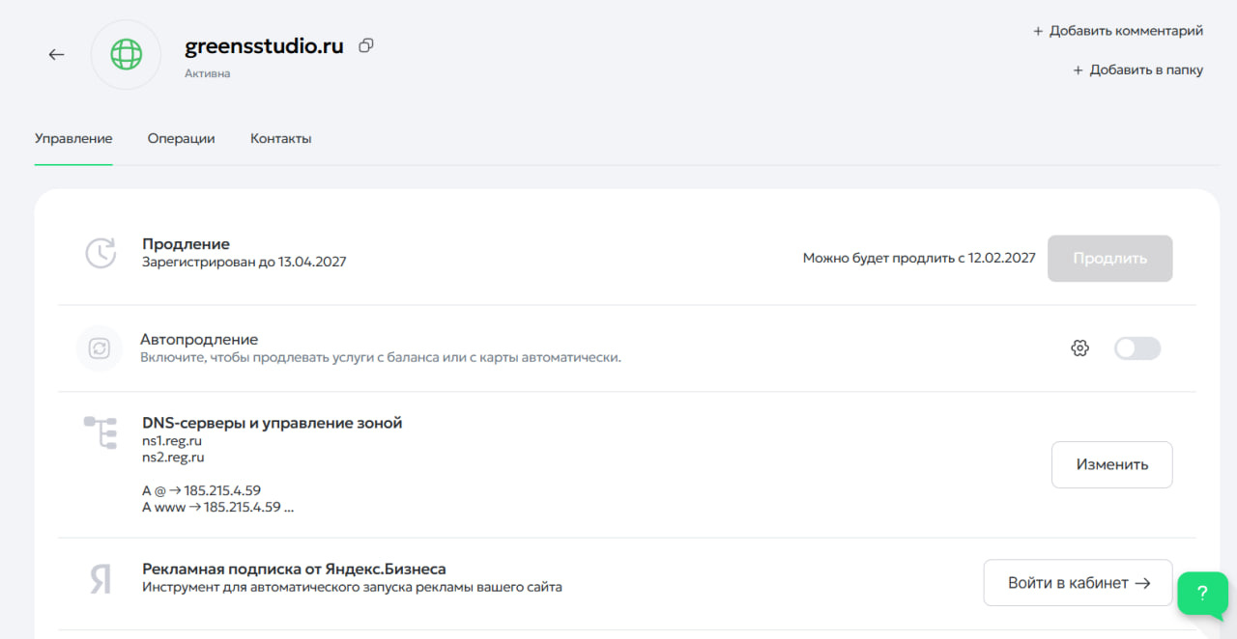The width and height of the screenshot is (1237, 639).
Task: Go back using the left arrow icon
Action: pyautogui.click(x=56, y=54)
